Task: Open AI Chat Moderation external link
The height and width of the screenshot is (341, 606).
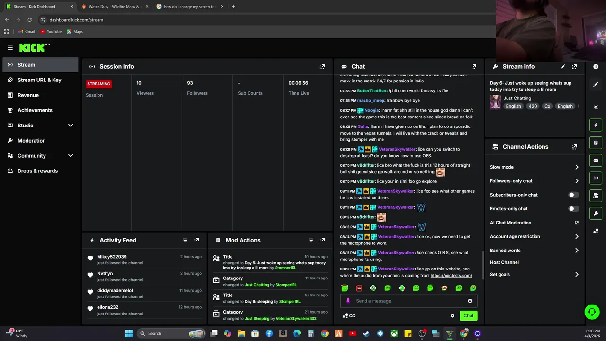Action: coord(577,223)
